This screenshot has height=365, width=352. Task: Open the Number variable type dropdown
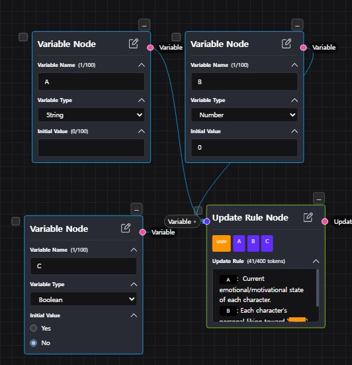click(244, 115)
